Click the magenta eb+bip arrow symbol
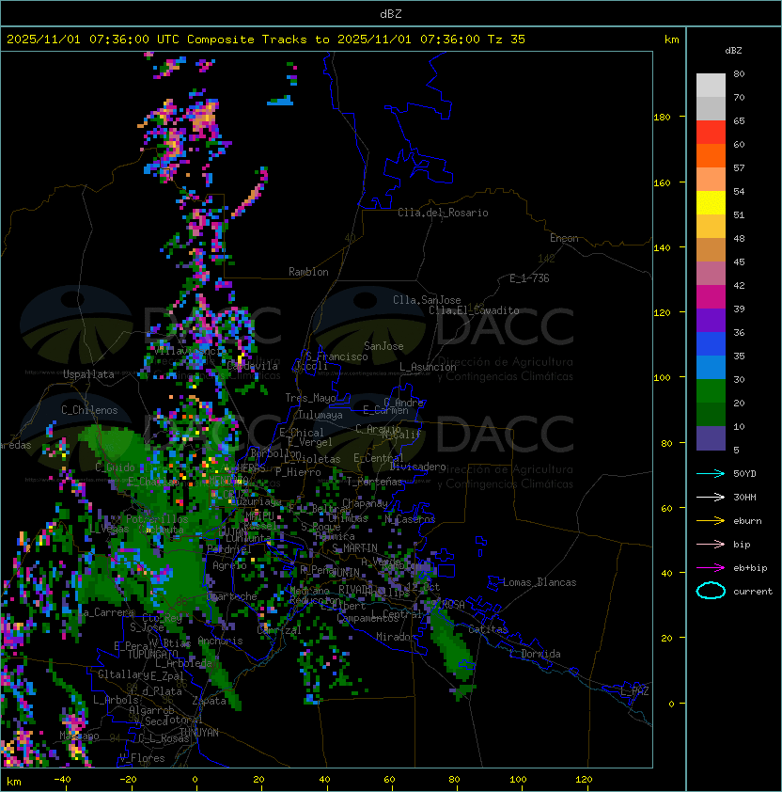Viewport: 782px width, 792px height. 711,568
